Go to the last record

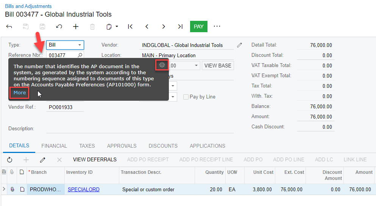point(180,27)
